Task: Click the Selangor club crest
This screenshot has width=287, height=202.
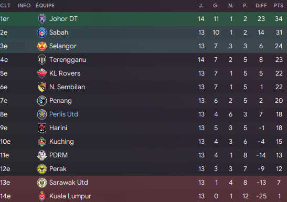Action: (x=42, y=46)
